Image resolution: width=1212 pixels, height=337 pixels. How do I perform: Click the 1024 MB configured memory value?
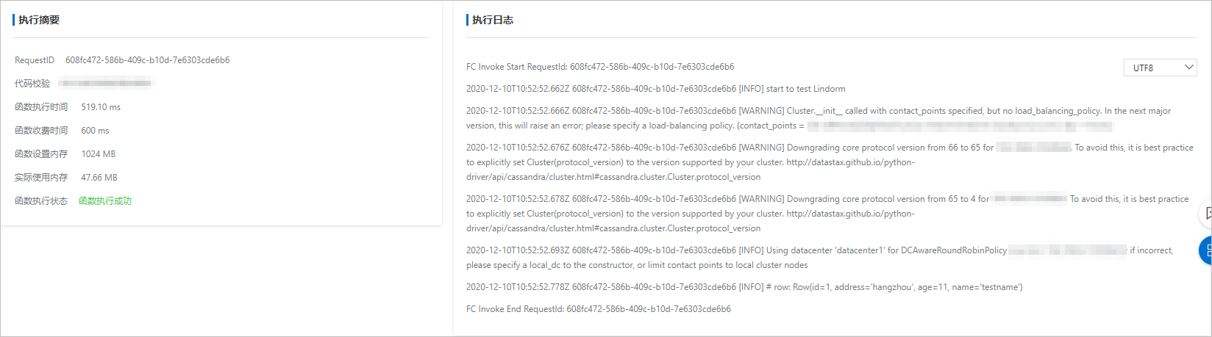(x=99, y=154)
